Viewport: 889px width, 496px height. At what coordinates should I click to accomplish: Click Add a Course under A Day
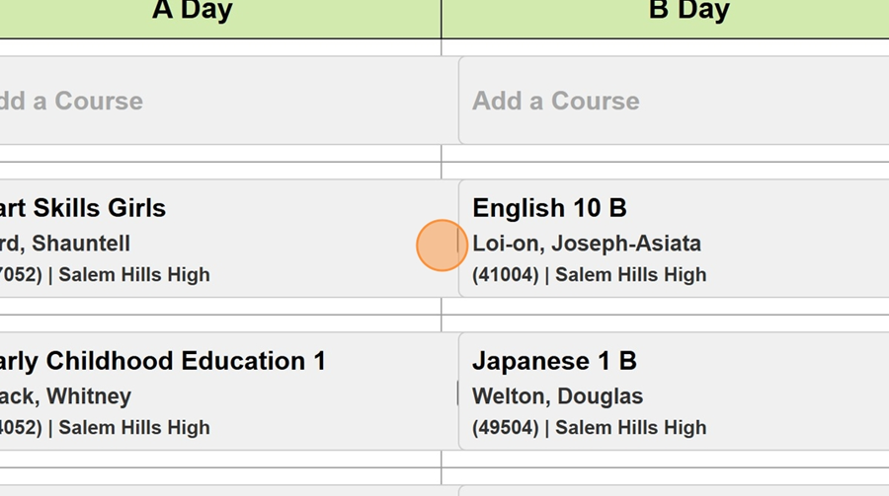(71, 101)
